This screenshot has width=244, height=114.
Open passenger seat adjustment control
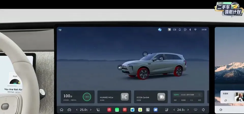(166, 110)
